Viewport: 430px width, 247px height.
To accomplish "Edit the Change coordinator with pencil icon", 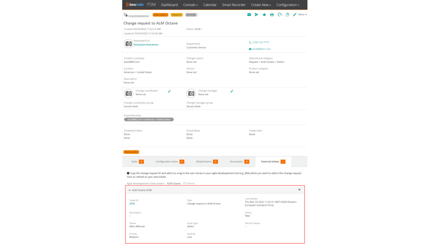I will 169,91.
